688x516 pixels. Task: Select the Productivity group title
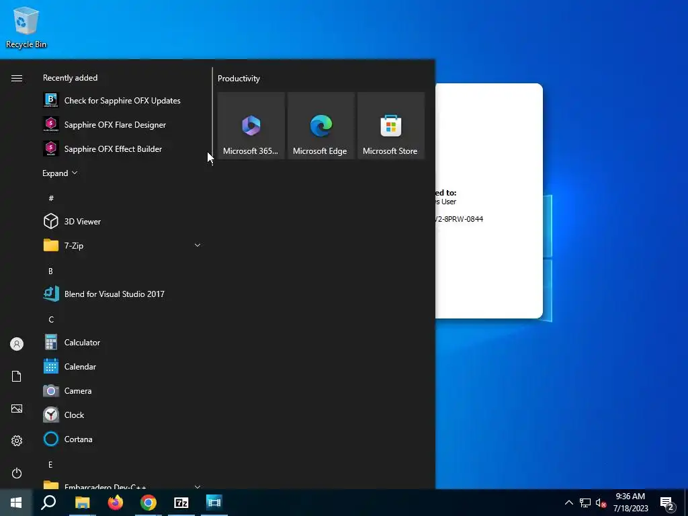[239, 79]
